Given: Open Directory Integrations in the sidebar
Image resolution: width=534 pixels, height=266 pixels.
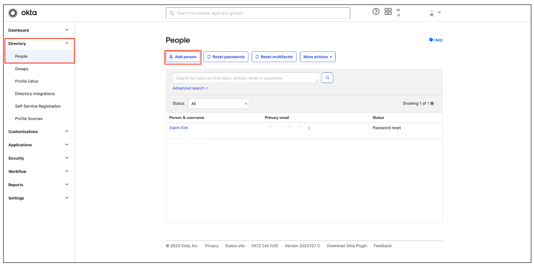Looking at the screenshot, I should tap(35, 94).
